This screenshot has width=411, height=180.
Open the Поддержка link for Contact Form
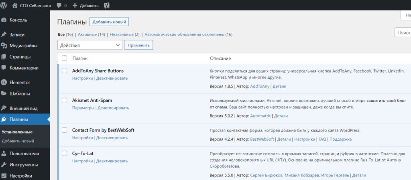[340, 139]
